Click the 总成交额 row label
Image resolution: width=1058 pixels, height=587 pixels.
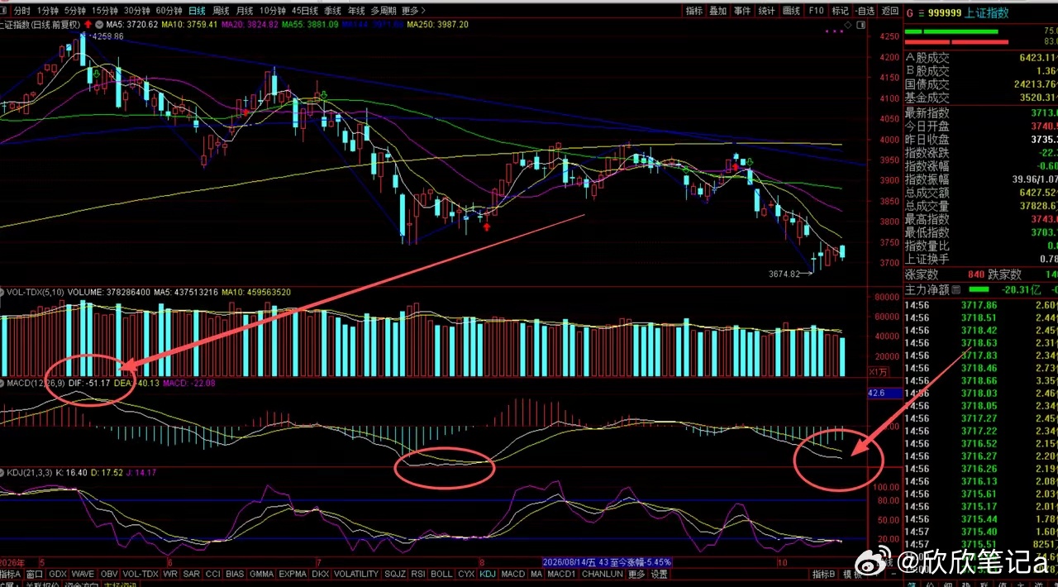tap(927, 193)
